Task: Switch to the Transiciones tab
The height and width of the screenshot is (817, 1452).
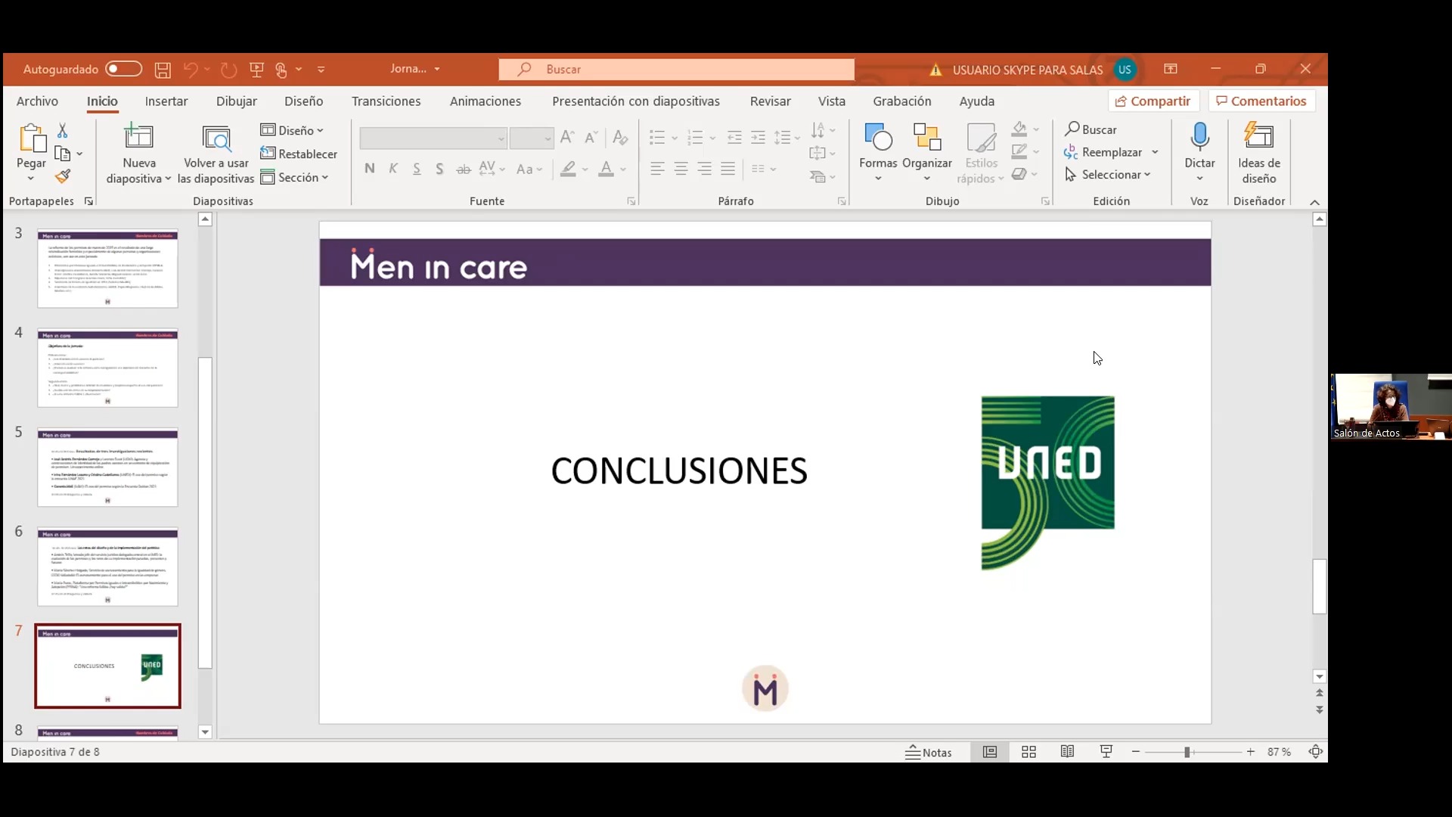Action: coord(386,101)
